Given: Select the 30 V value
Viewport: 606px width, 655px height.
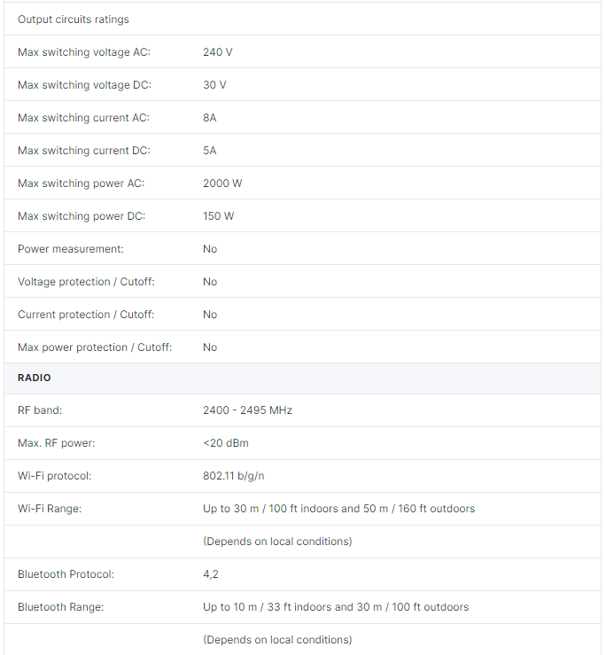Looking at the screenshot, I should 214,85.
